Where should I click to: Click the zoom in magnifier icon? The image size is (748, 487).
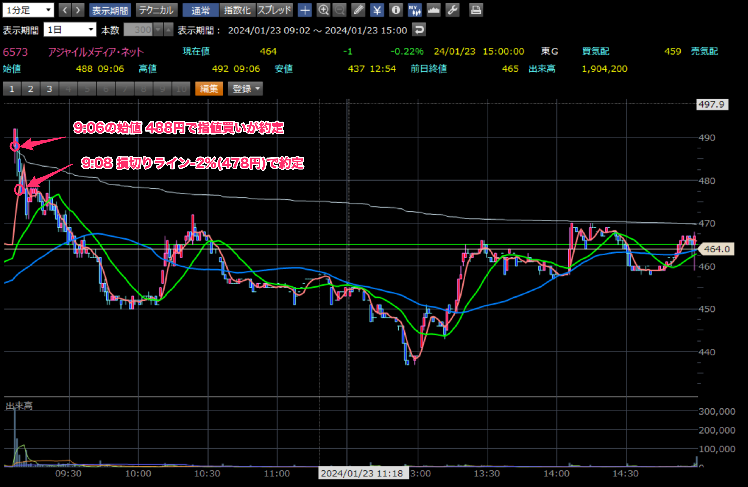324,10
